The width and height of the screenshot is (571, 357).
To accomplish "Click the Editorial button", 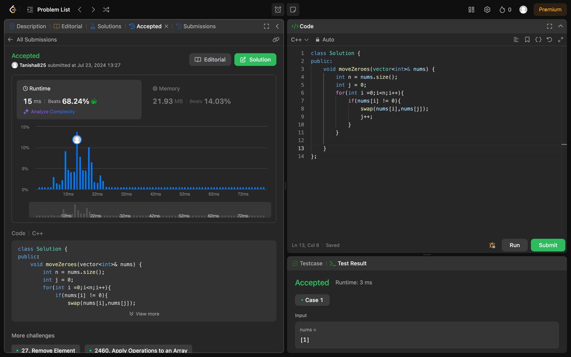I will click(x=210, y=59).
